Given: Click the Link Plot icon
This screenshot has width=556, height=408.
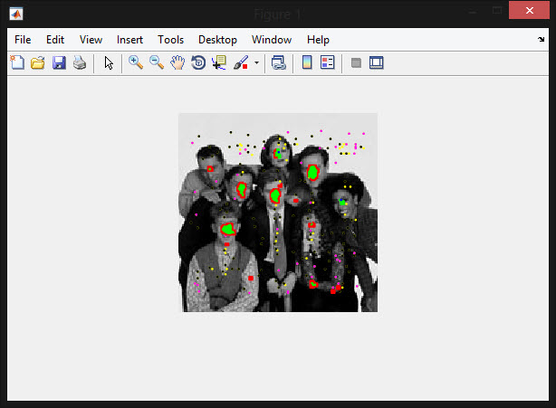Looking at the screenshot, I should pos(278,63).
